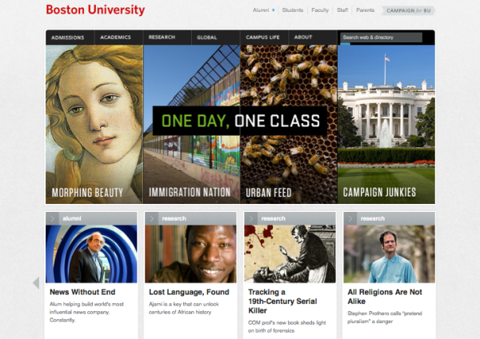The width and height of the screenshot is (480, 339).
Task: Open All Religions Are Not Alike headline
Action: click(x=385, y=297)
